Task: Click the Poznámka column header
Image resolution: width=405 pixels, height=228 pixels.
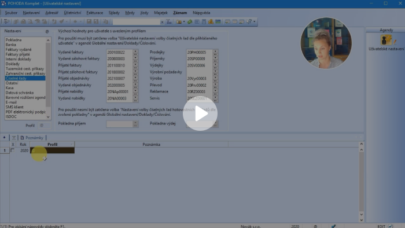Action: click(152, 144)
